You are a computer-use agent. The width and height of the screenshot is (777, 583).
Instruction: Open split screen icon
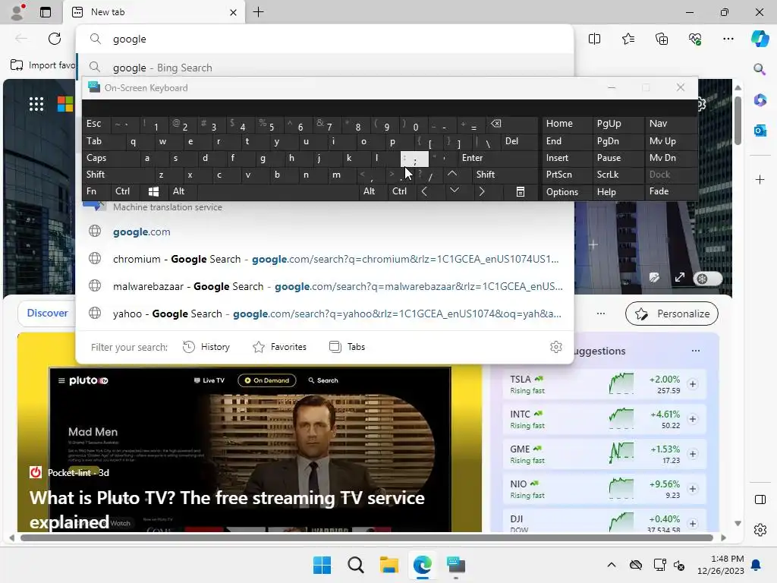pyautogui.click(x=594, y=39)
